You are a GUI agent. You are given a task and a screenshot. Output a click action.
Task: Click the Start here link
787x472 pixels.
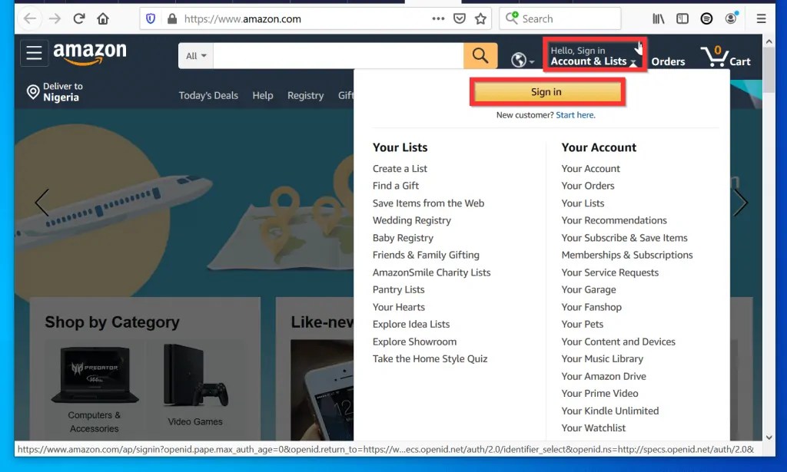[x=574, y=114]
